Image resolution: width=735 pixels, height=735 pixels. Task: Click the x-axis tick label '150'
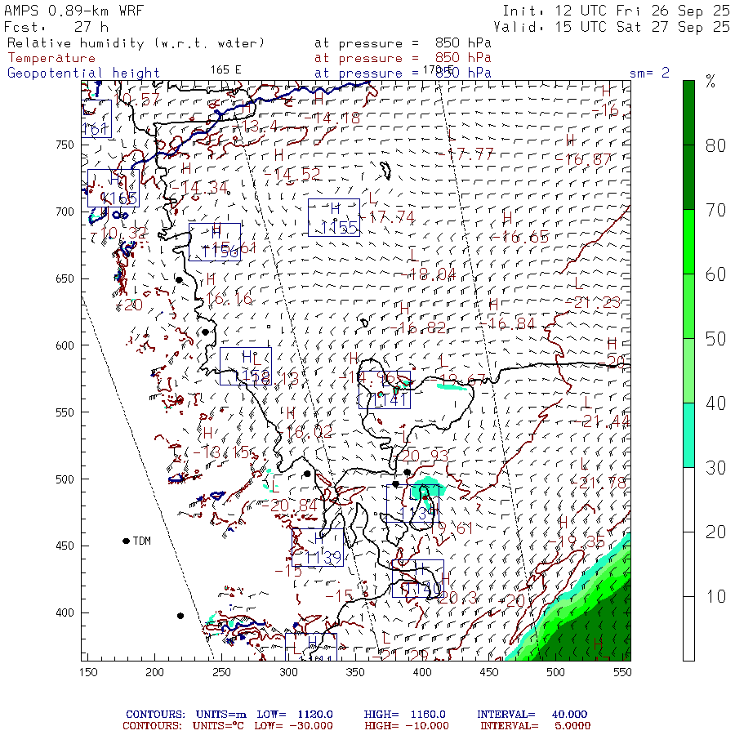tap(88, 672)
